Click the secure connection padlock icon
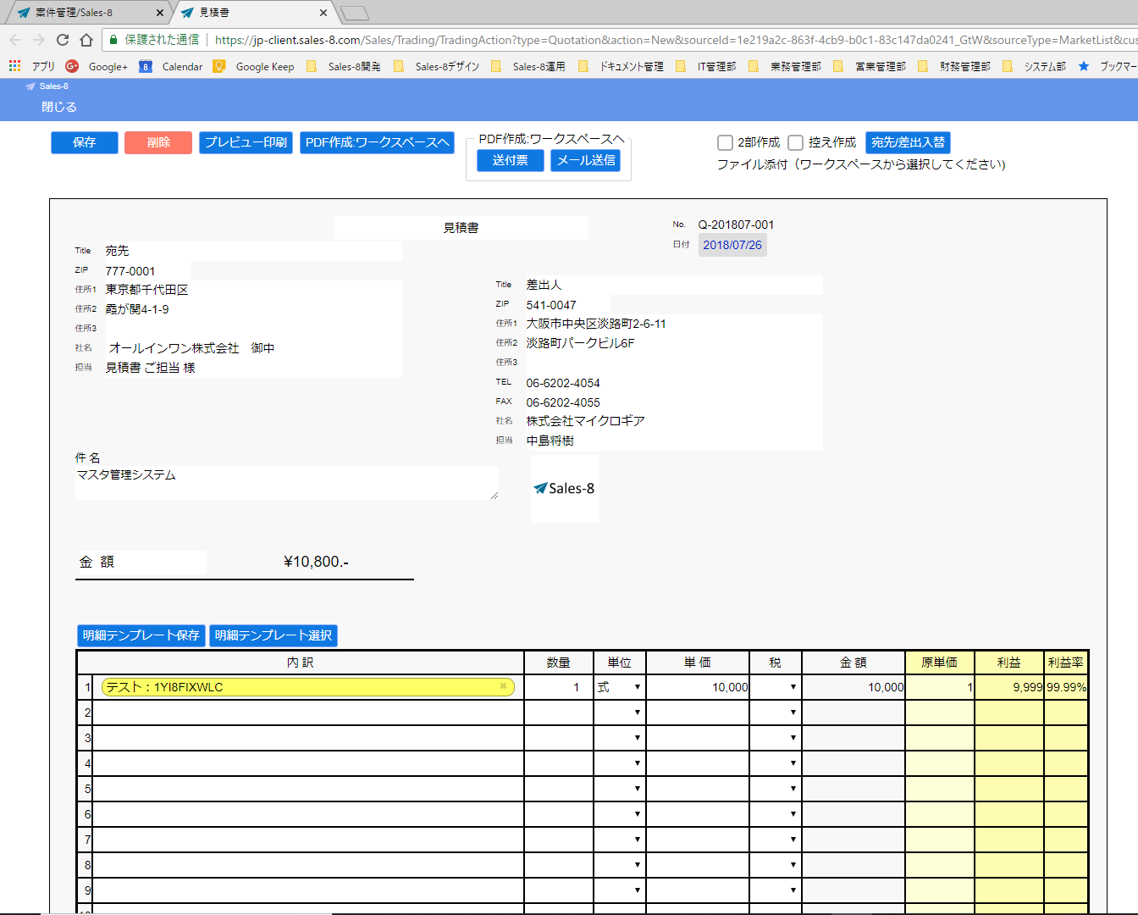Image resolution: width=1138 pixels, height=915 pixels. click(113, 40)
